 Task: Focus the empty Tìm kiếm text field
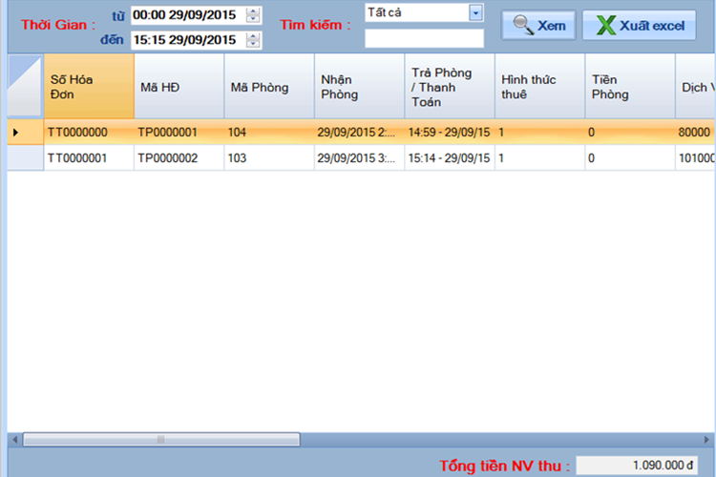[x=424, y=38]
